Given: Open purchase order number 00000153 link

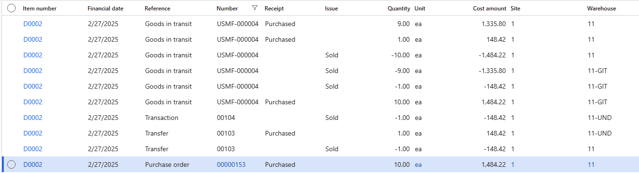Looking at the screenshot, I should 231,164.
